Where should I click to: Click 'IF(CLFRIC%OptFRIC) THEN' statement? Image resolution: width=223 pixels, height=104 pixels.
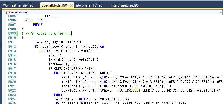coord(71,69)
